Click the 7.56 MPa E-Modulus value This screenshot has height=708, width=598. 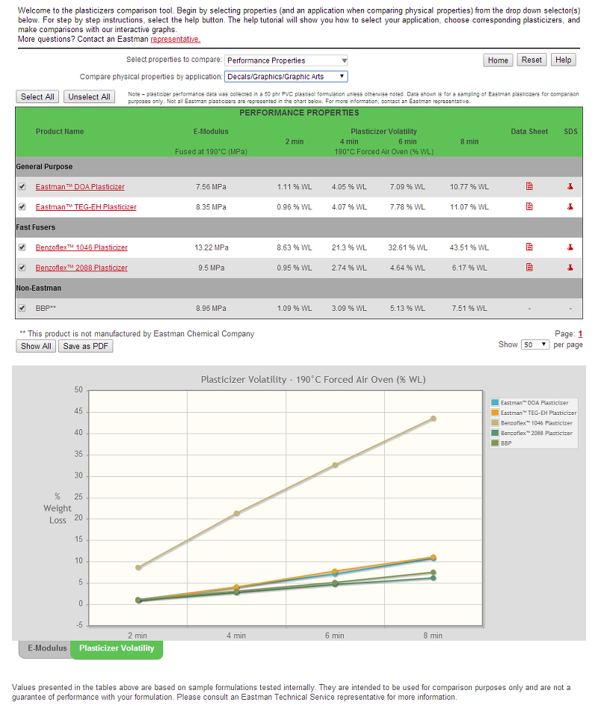(x=211, y=186)
